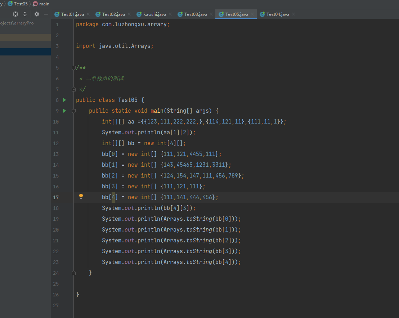Viewport: 399px width, 318px height.
Task: Click 'bb[2]' argument on line 21
Action: click(x=223, y=241)
